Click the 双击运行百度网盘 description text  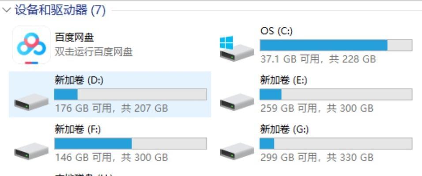[x=94, y=52]
